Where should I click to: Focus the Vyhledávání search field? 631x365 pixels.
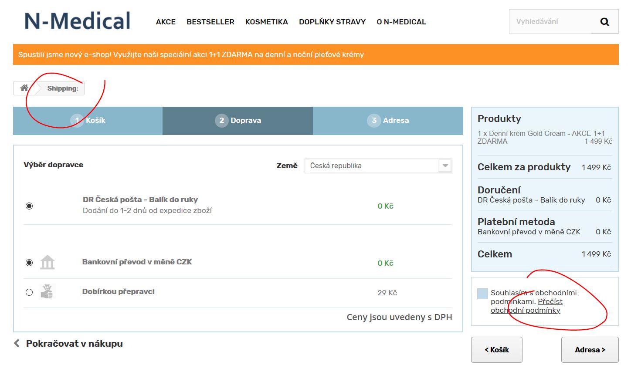coord(550,22)
